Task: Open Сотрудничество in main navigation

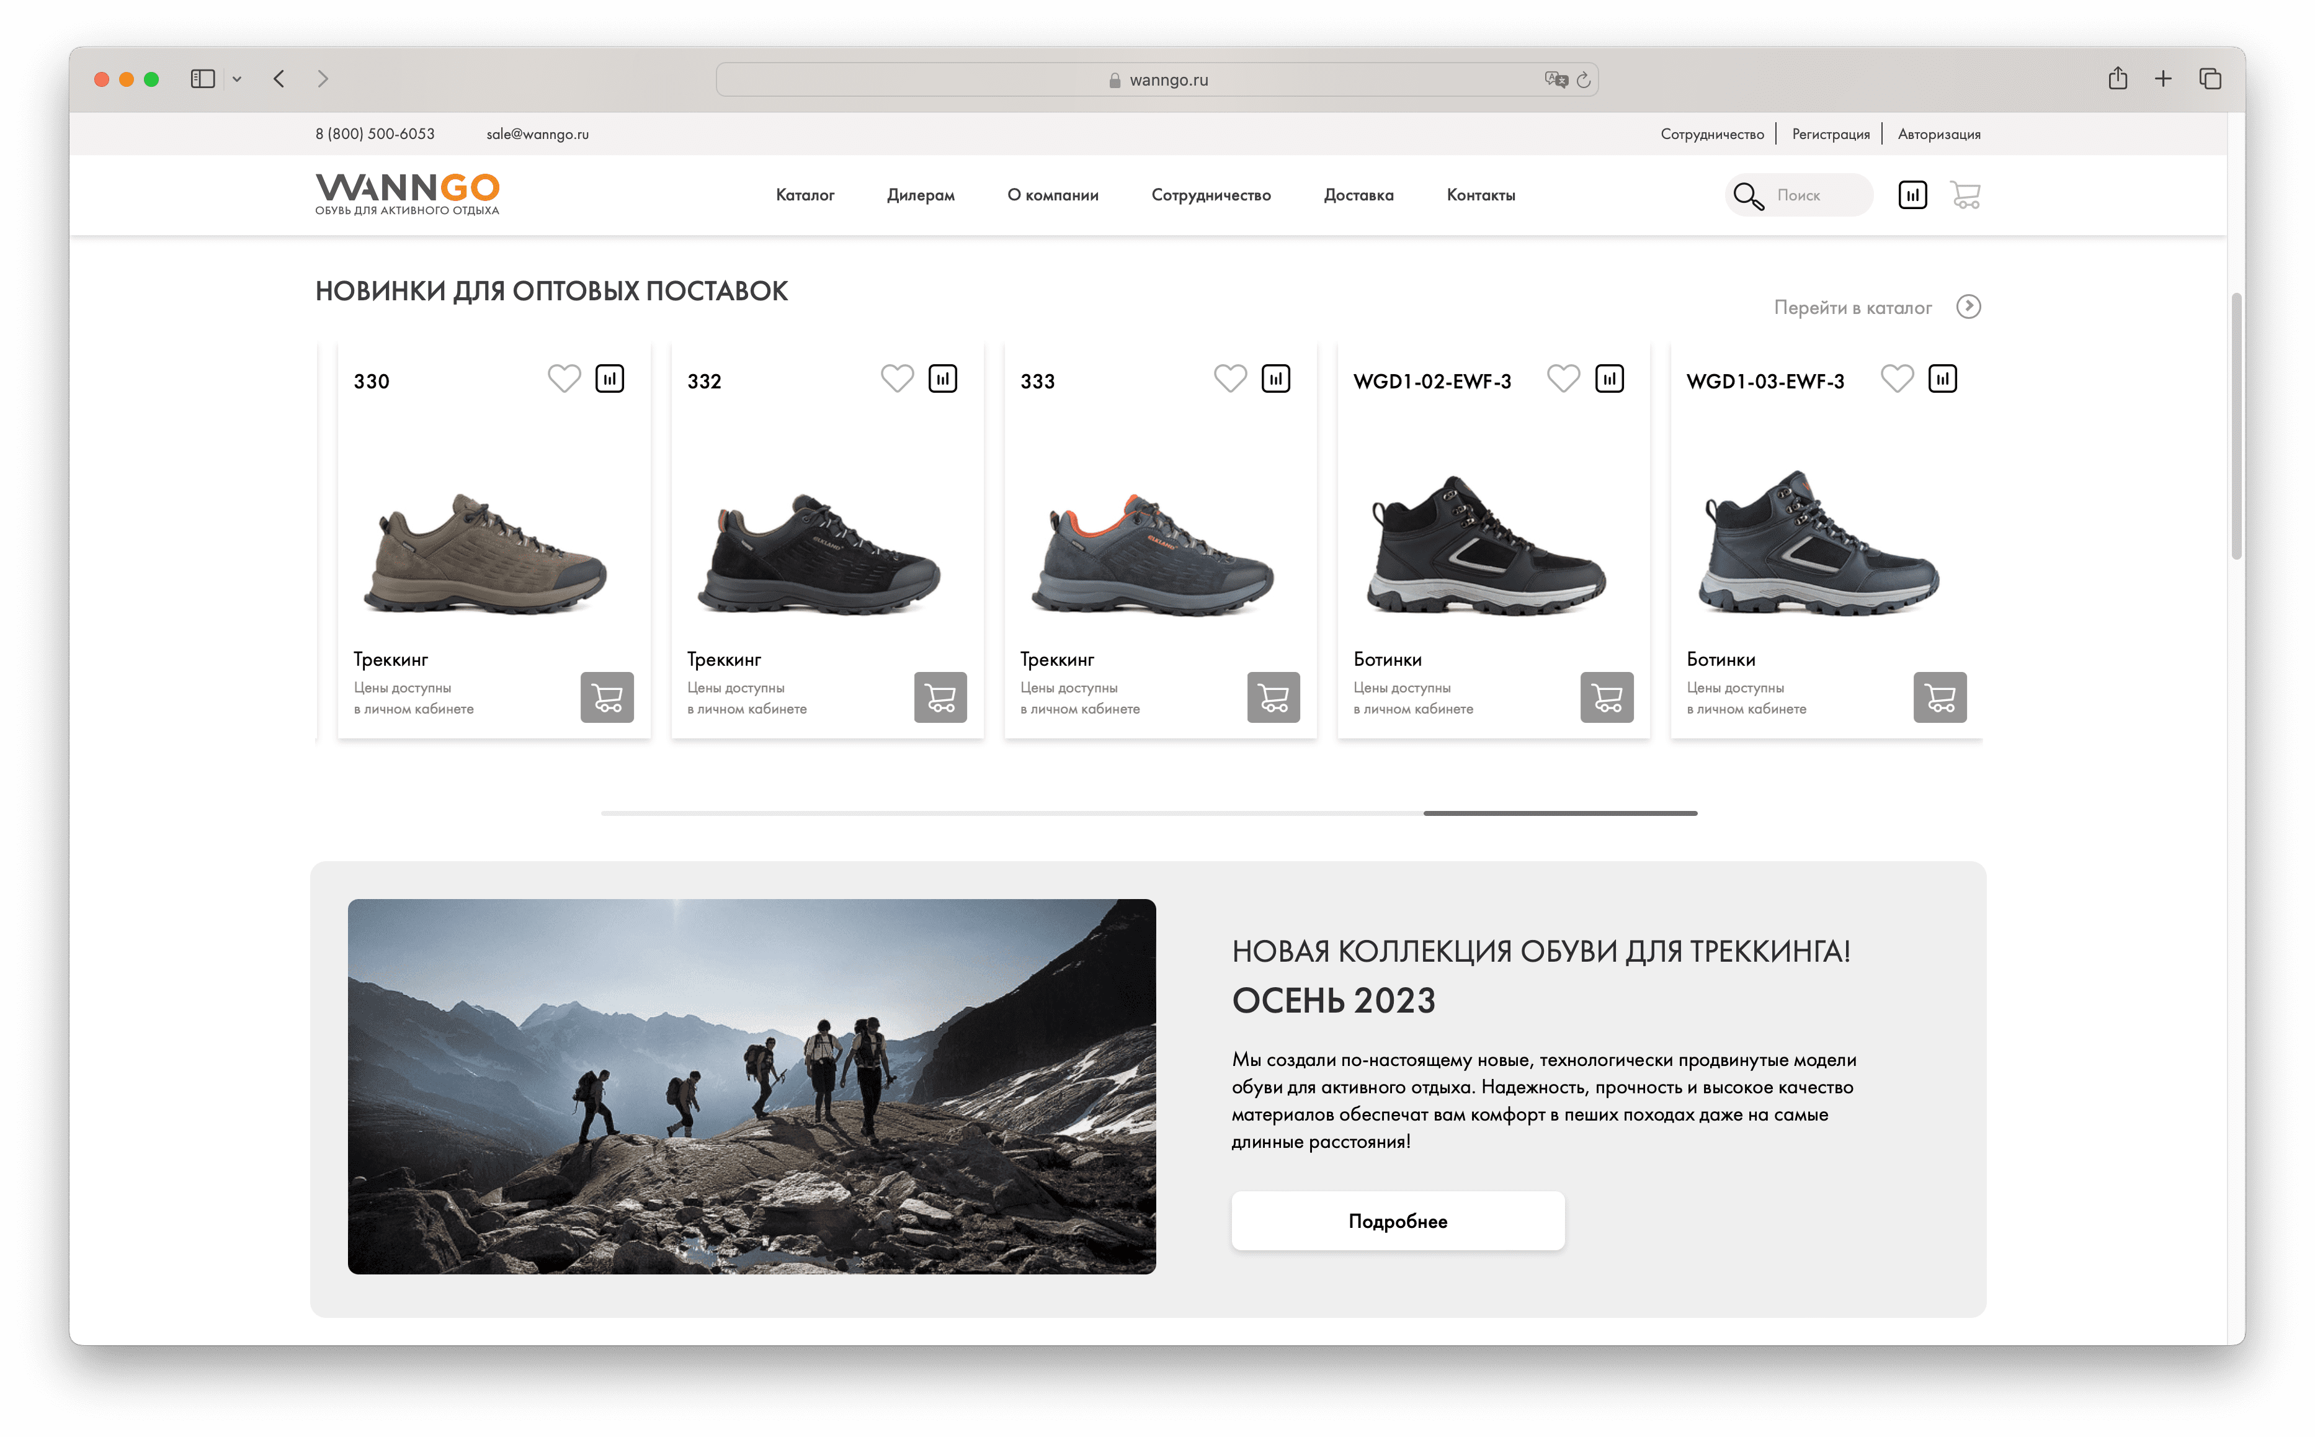Action: (x=1210, y=195)
